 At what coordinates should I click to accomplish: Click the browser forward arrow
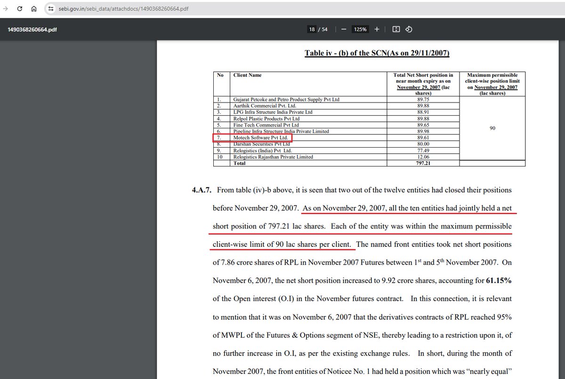tap(7, 8)
